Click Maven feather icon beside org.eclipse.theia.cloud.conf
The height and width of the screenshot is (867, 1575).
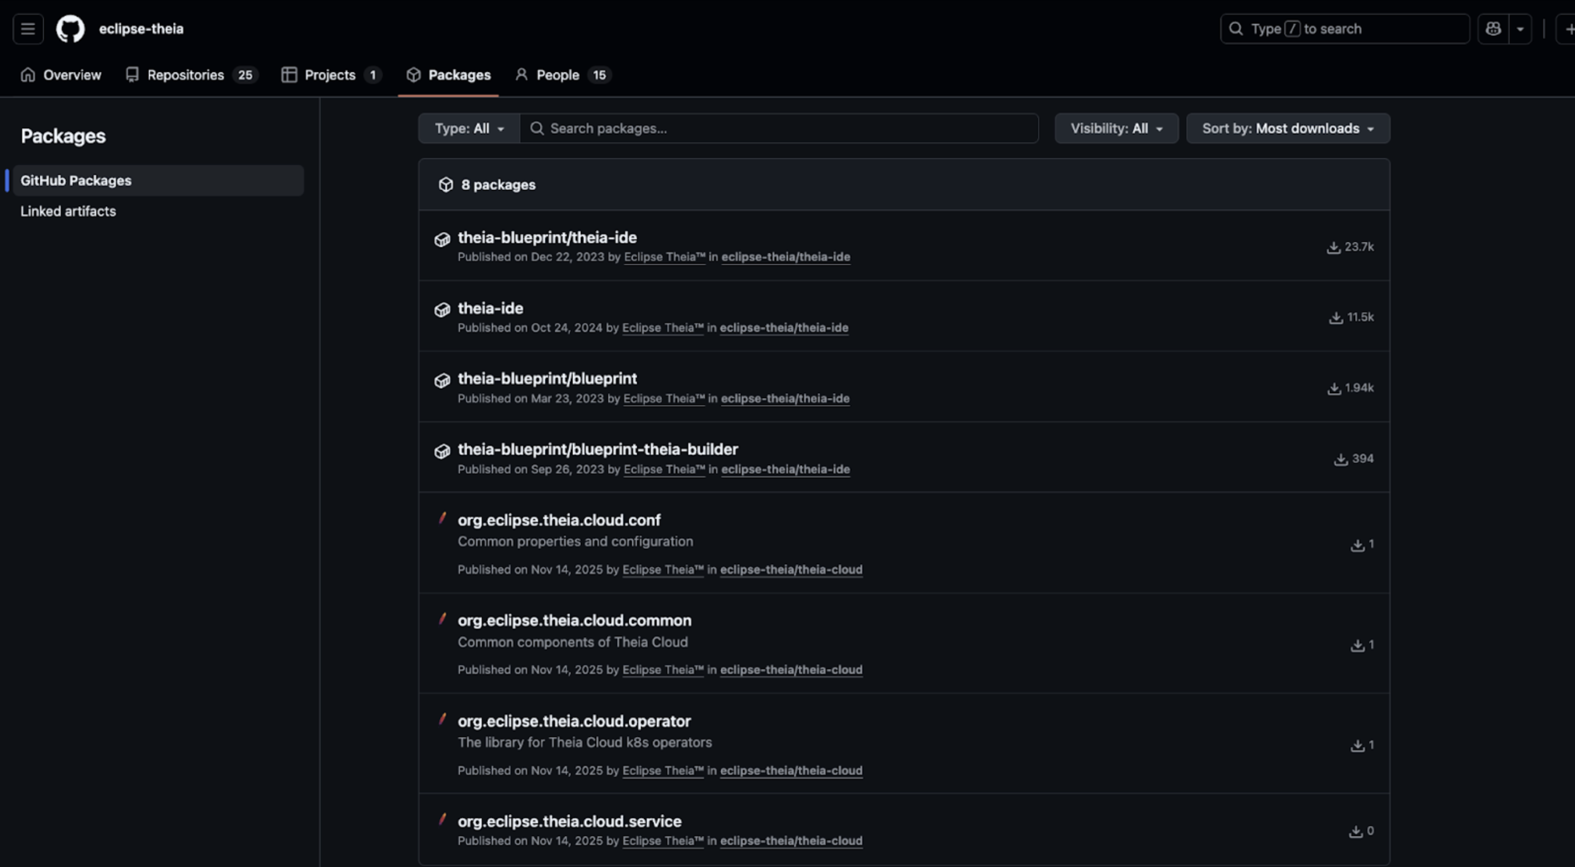tap(442, 519)
